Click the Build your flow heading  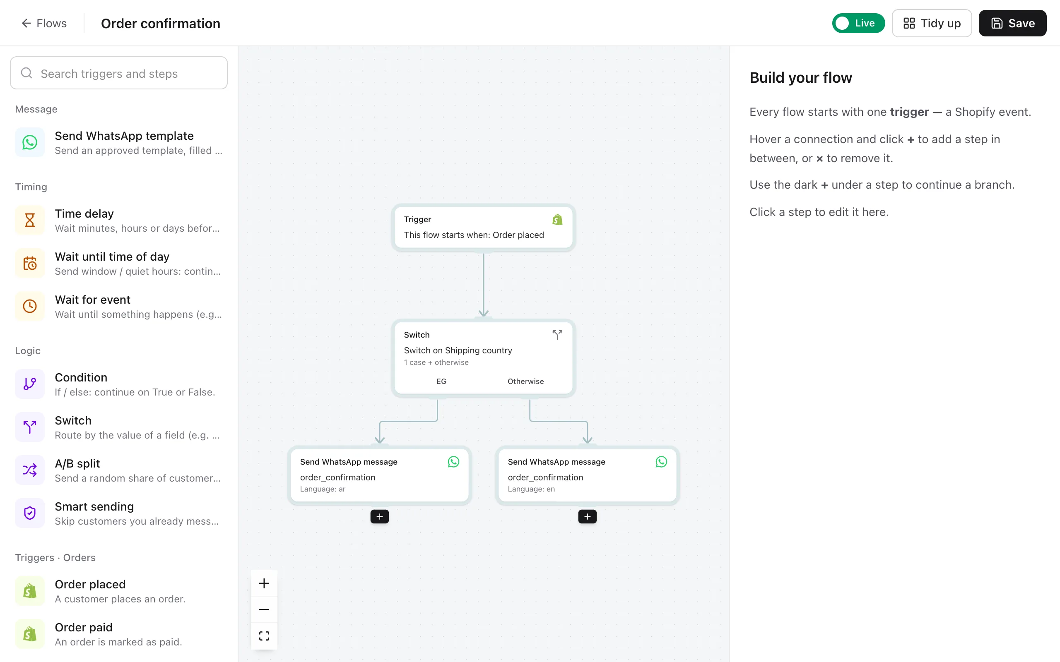point(800,77)
